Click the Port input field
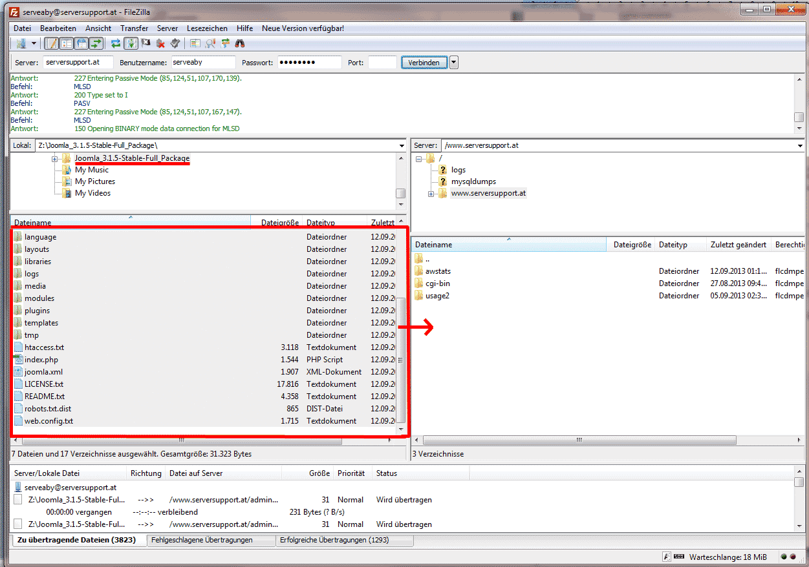The image size is (809, 567). tap(382, 63)
